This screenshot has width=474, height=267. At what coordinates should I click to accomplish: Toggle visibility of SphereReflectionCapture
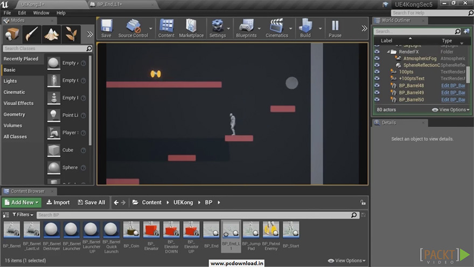tap(377, 65)
